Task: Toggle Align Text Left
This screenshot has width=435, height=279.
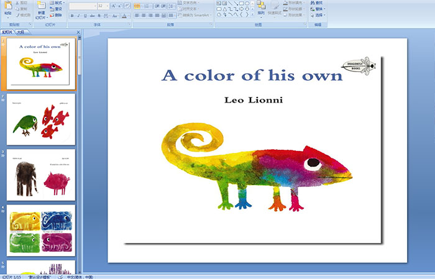Action: pyautogui.click(x=137, y=16)
